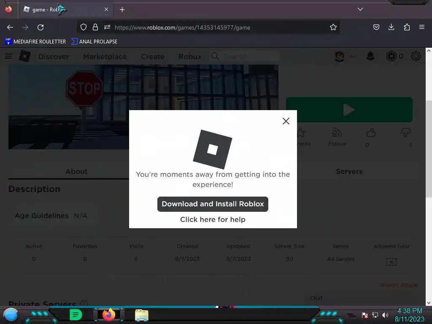Click the taskbar clock 4:38 PM
The image size is (432, 324).
coord(410,311)
